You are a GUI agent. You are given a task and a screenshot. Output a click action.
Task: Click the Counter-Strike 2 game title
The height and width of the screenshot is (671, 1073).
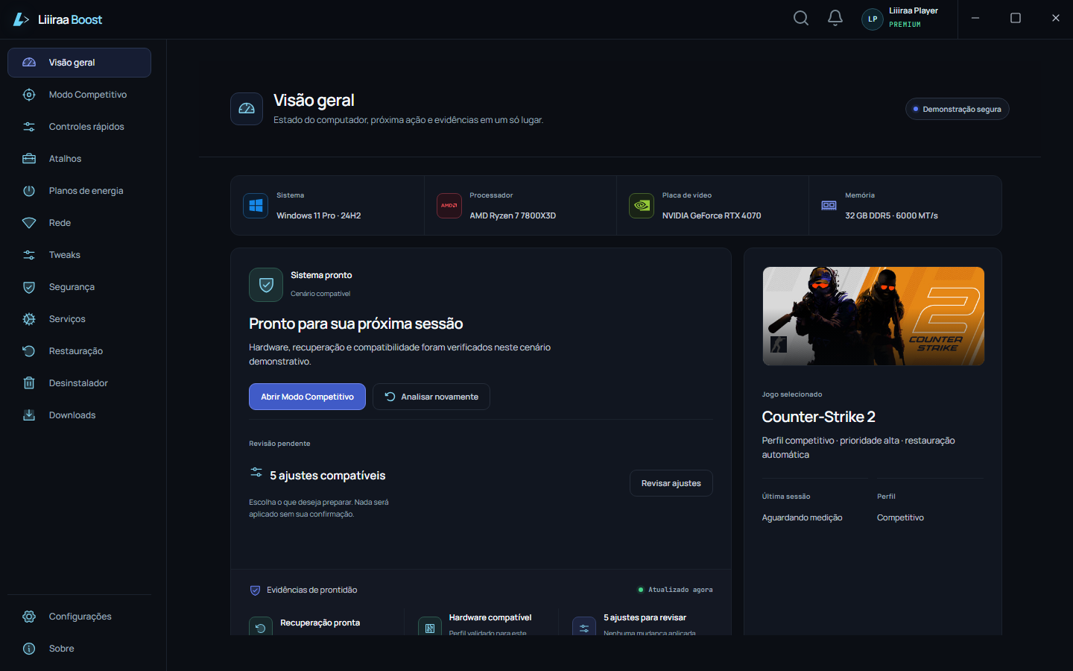point(818,417)
